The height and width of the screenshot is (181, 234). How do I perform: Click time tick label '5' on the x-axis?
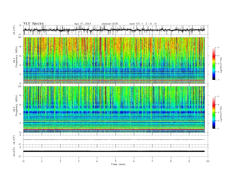click(x=116, y=161)
